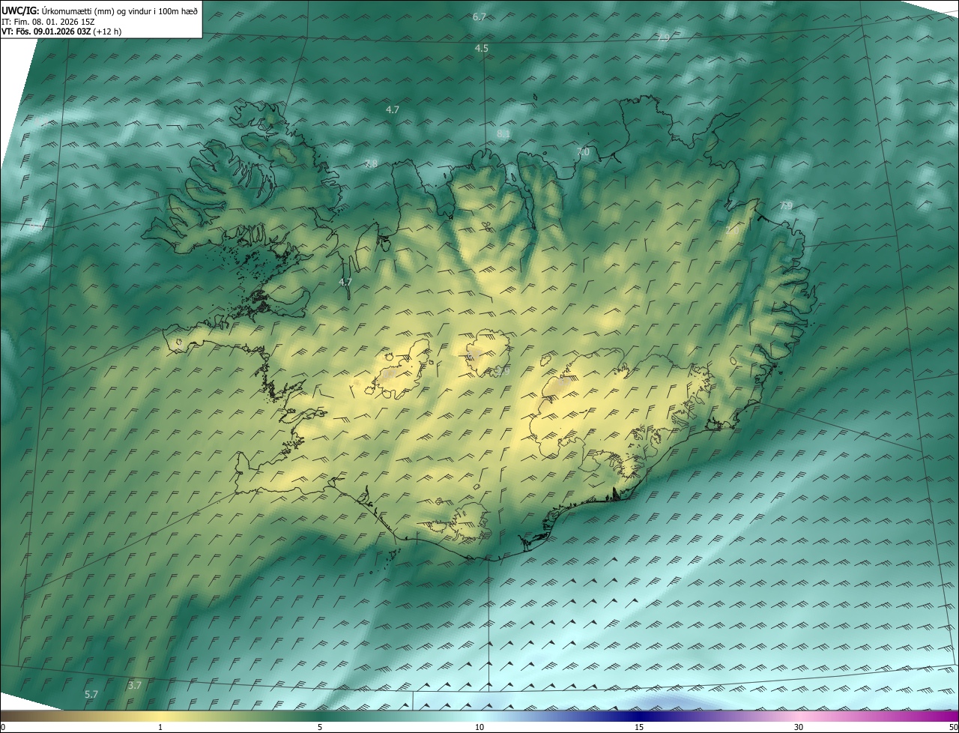Click the 0 tick on the colour scale
959x733 pixels.
[x=3, y=727]
